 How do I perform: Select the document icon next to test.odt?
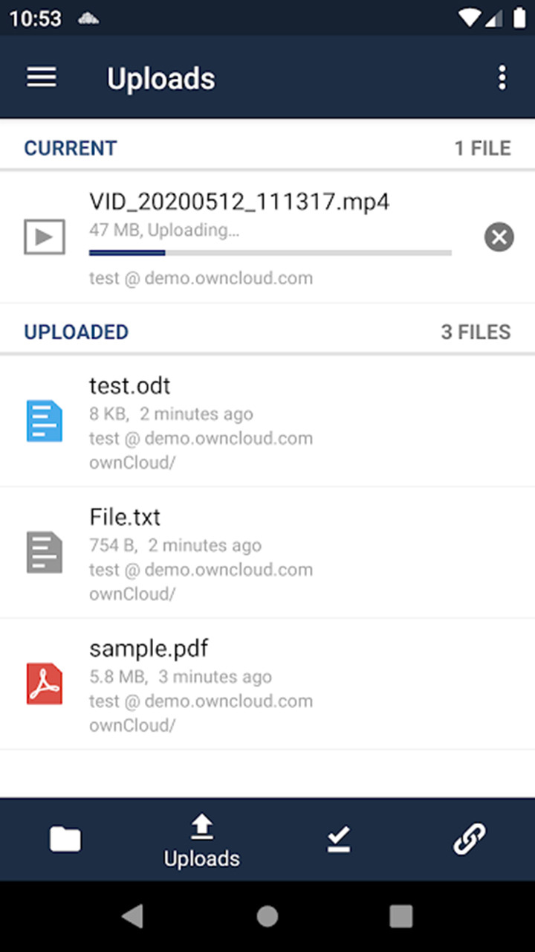[45, 421]
